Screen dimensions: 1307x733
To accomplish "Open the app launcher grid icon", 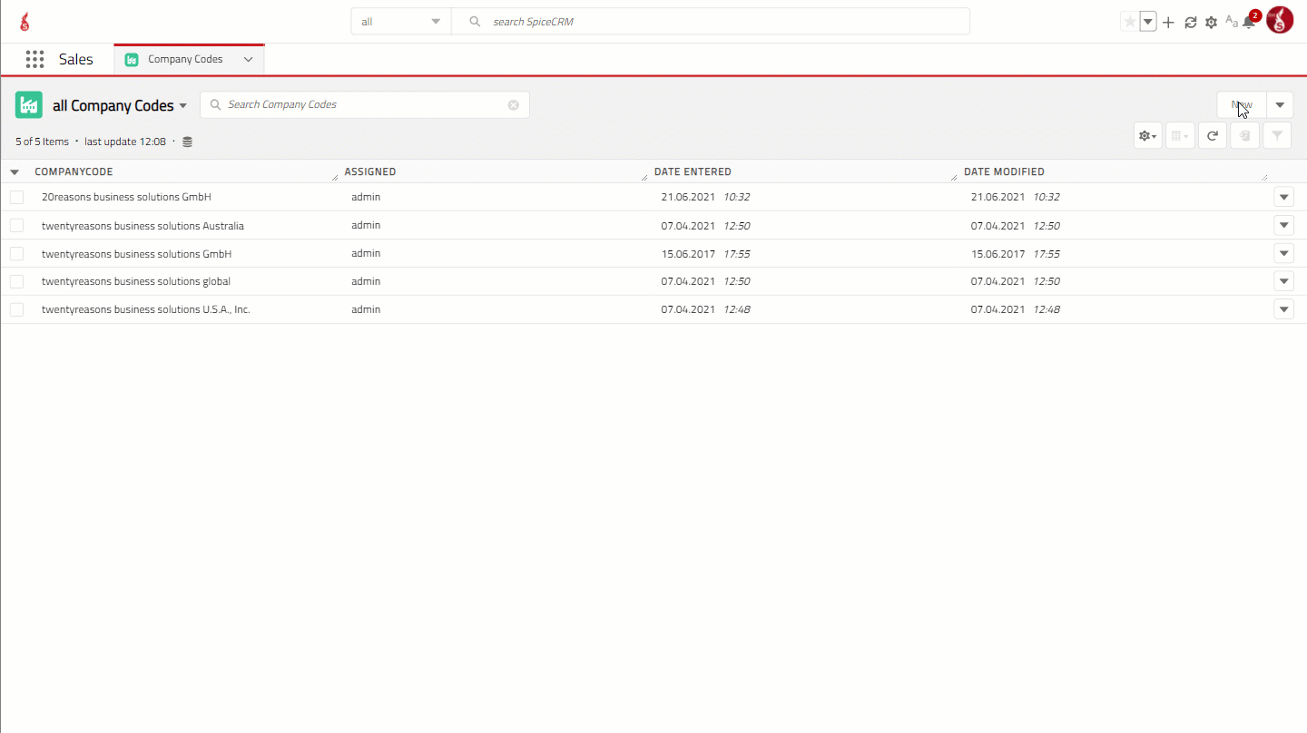I will 34,59.
